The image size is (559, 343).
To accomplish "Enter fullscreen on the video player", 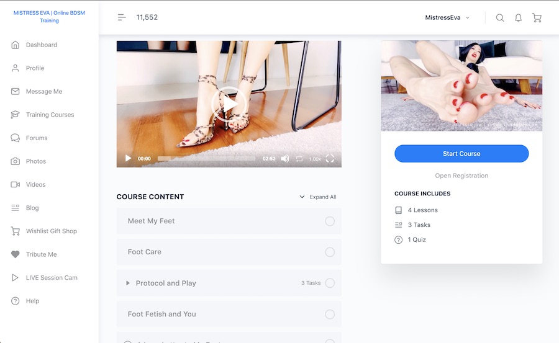I will (x=330, y=159).
